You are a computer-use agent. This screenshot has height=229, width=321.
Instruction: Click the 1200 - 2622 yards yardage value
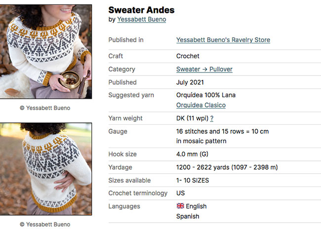(x=227, y=167)
